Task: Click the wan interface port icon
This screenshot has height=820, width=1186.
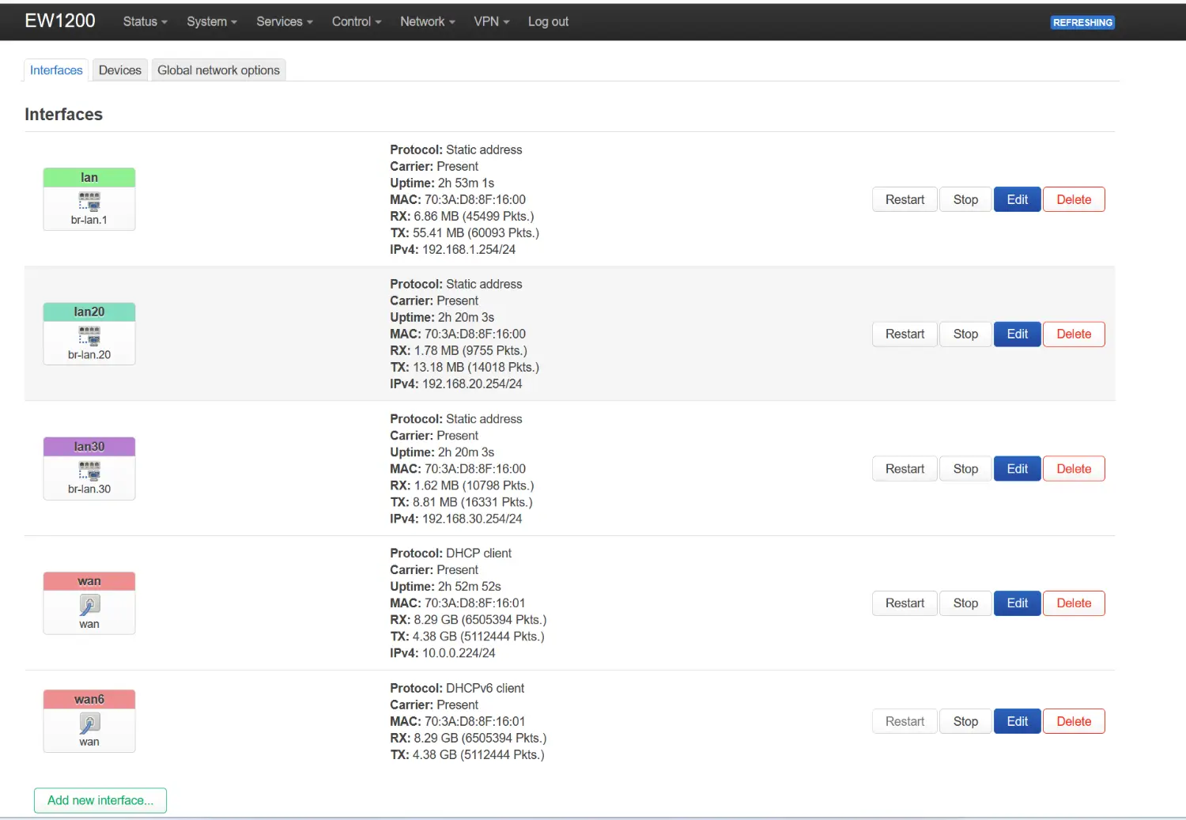Action: (x=89, y=605)
